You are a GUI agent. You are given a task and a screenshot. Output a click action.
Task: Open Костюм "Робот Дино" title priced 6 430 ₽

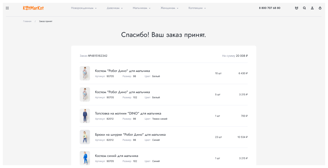point(122,71)
